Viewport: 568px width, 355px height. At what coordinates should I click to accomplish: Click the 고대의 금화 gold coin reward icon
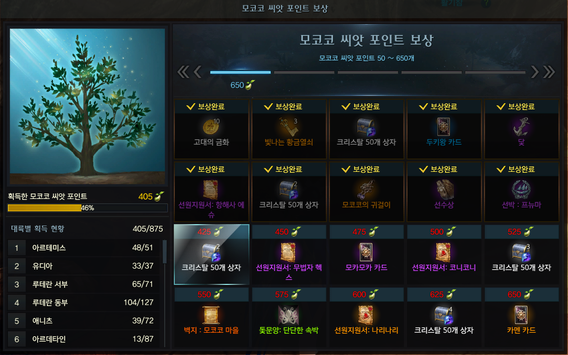211,127
